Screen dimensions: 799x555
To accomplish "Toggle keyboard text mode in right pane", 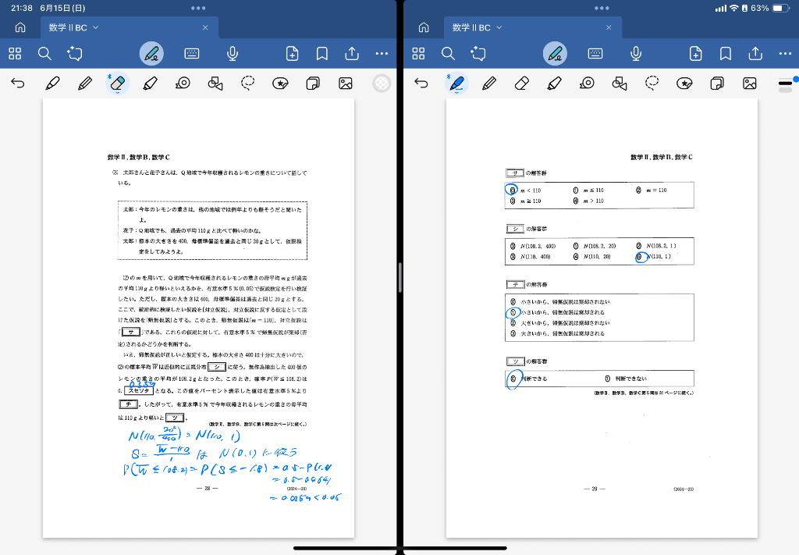I will 595,53.
